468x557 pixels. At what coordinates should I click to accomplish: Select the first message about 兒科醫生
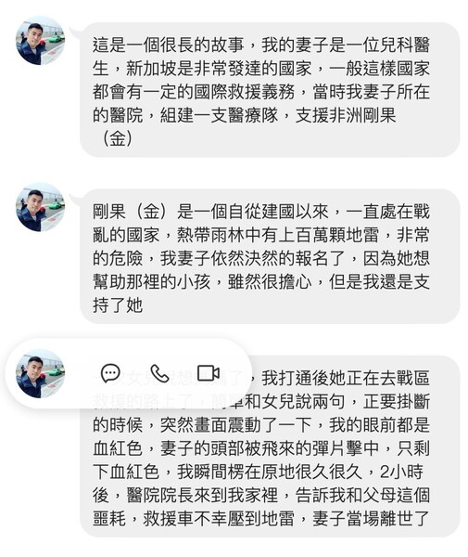click(270, 89)
